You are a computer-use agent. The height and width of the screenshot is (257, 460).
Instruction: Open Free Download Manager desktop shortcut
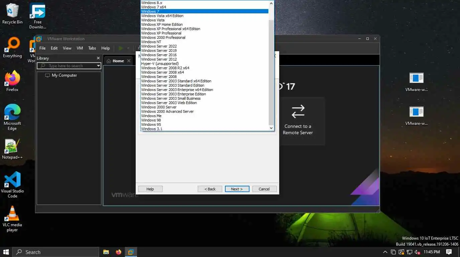point(37,16)
